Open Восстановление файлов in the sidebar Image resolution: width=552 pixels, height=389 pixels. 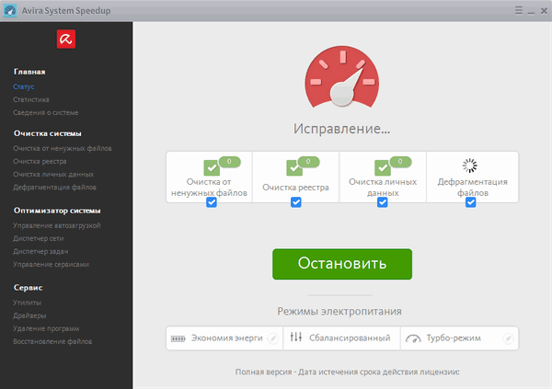(52, 341)
